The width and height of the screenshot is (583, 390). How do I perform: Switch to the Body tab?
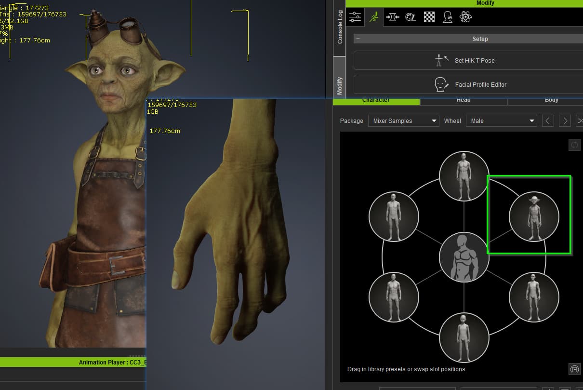[551, 100]
